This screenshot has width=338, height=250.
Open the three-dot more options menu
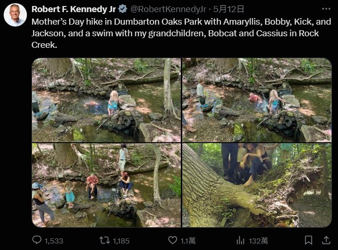[x=326, y=9]
